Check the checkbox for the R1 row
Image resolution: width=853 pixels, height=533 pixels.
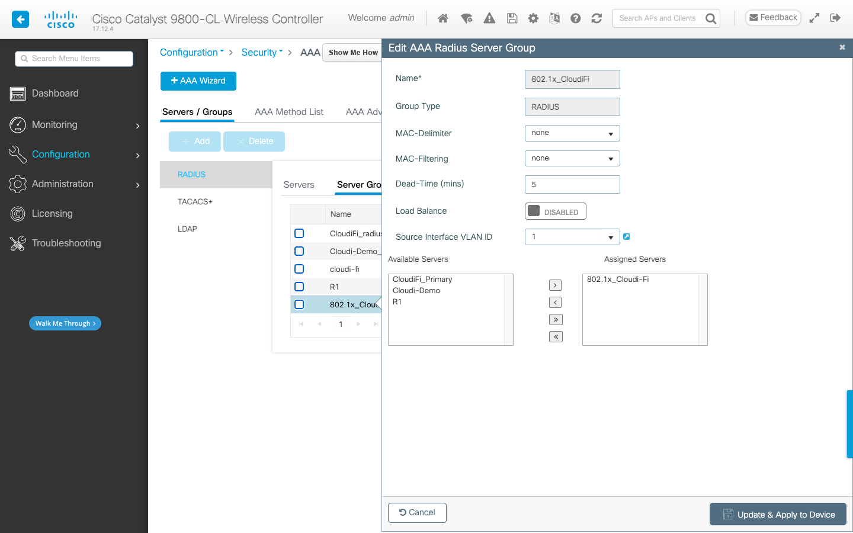299,286
